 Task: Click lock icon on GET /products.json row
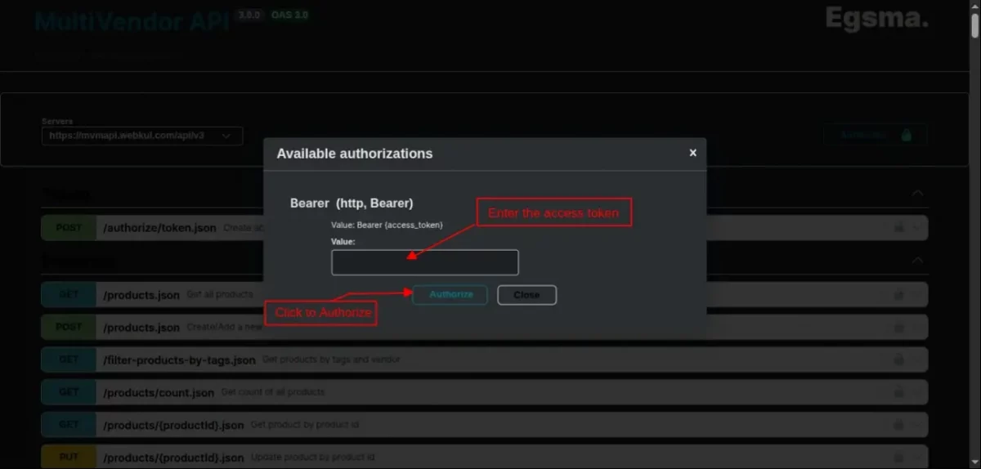point(898,294)
